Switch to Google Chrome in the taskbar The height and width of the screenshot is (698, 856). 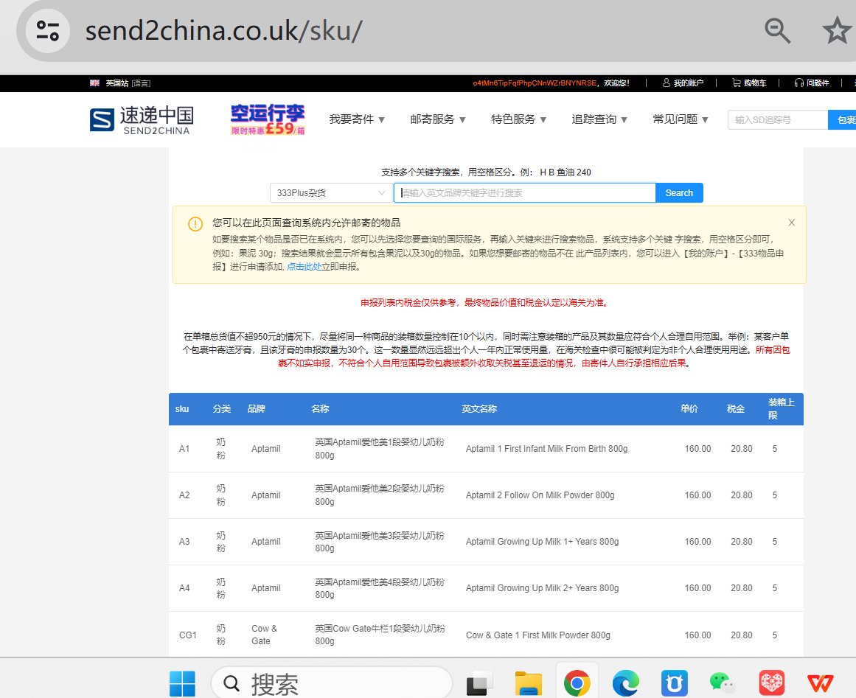click(577, 683)
